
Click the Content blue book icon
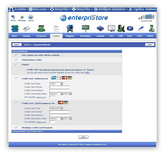100,29
